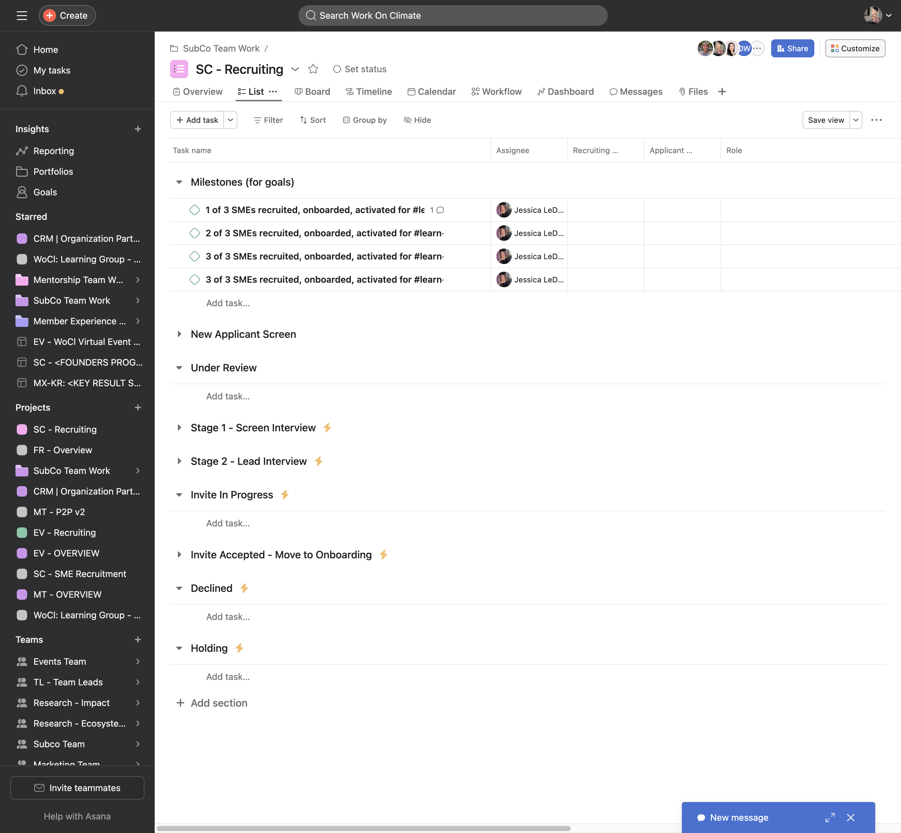Open Save view dropdown arrow
Image resolution: width=901 pixels, height=833 pixels.
pyautogui.click(x=856, y=120)
